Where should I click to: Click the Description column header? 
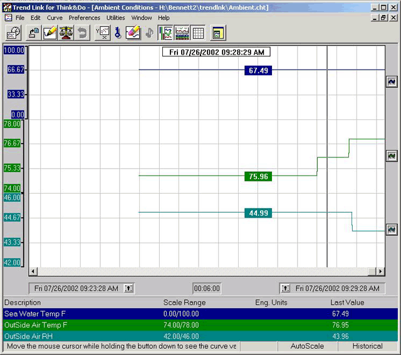[x=23, y=302]
